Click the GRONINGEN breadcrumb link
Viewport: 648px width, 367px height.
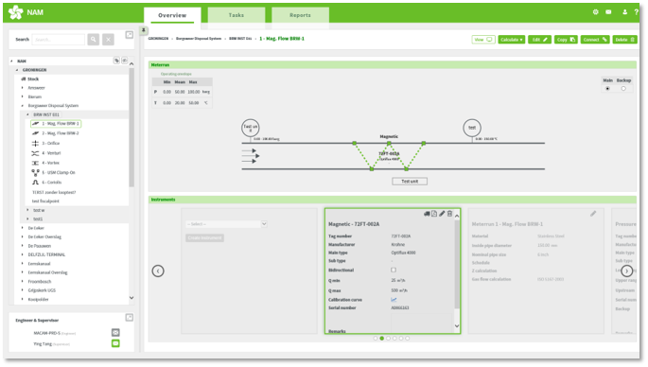pyautogui.click(x=158, y=39)
